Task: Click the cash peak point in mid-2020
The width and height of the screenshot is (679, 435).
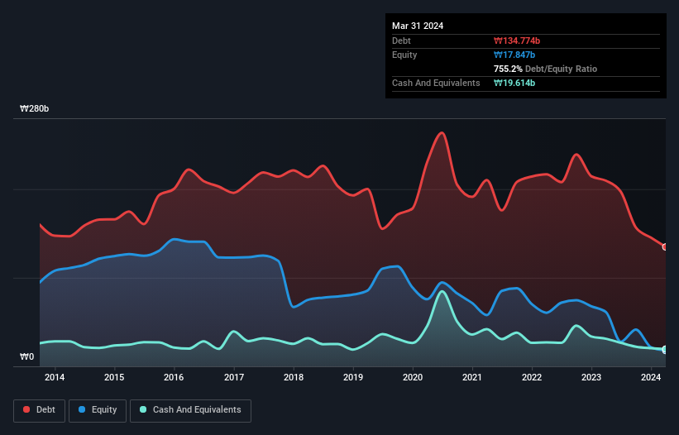Action: (x=442, y=292)
